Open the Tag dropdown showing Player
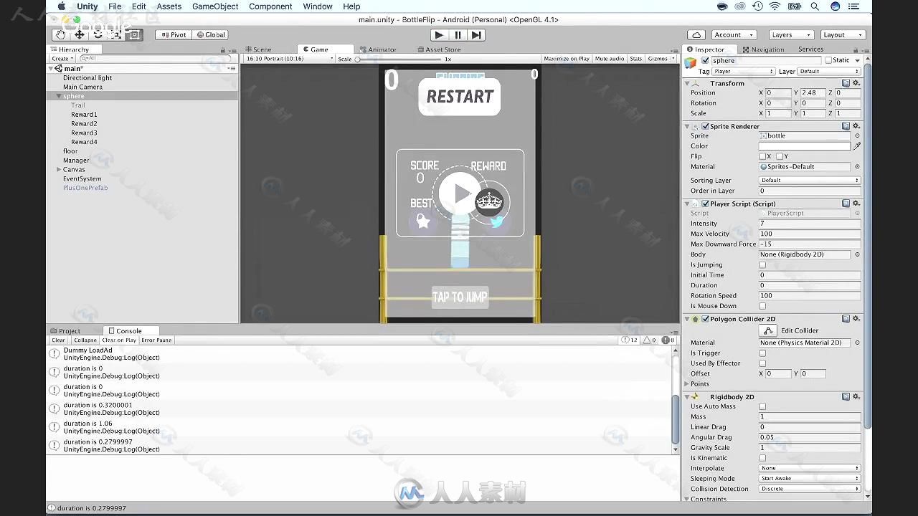 click(x=744, y=72)
